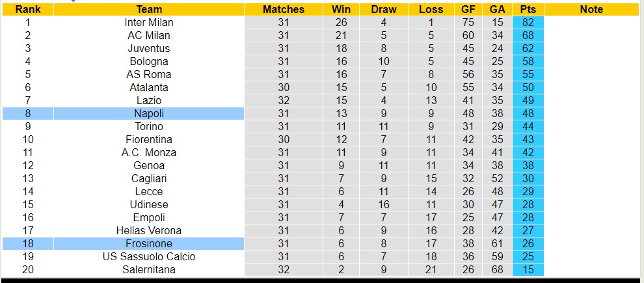Click the Note column header
The image size is (644, 283).
coord(591,9)
